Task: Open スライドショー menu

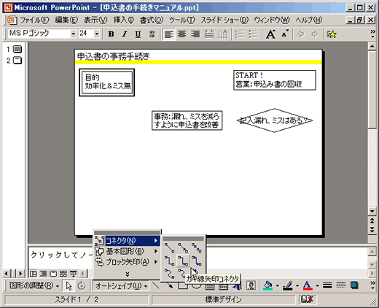Action: (x=224, y=20)
